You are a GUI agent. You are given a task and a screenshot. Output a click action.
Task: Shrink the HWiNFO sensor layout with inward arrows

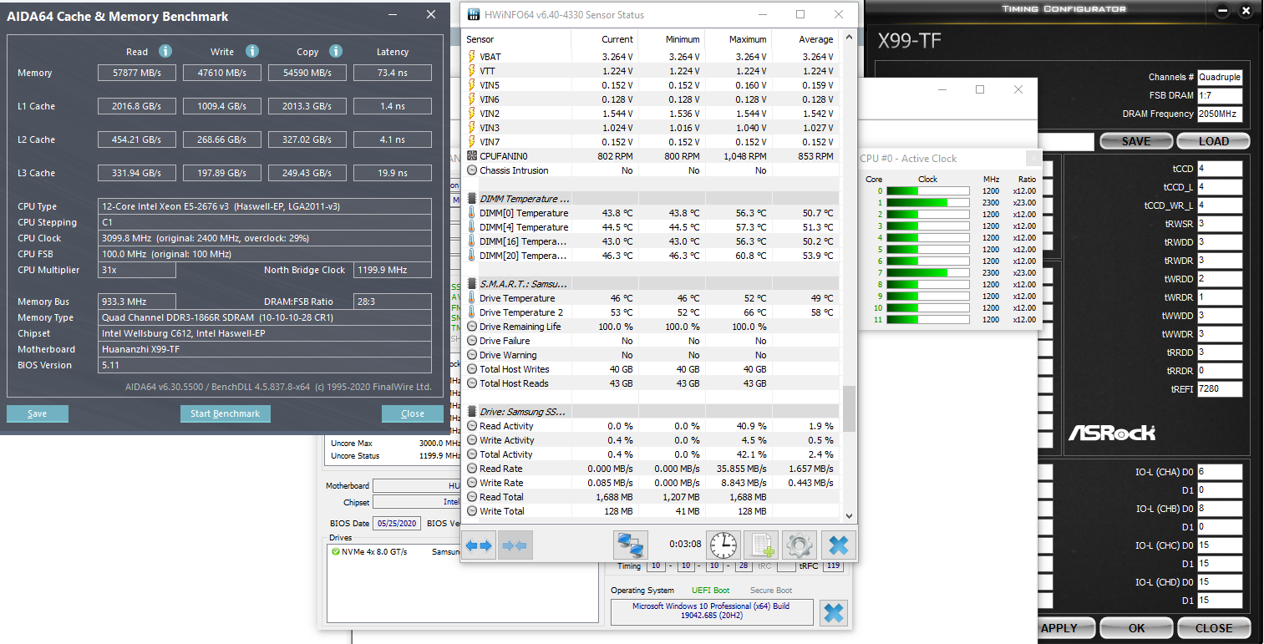point(515,545)
